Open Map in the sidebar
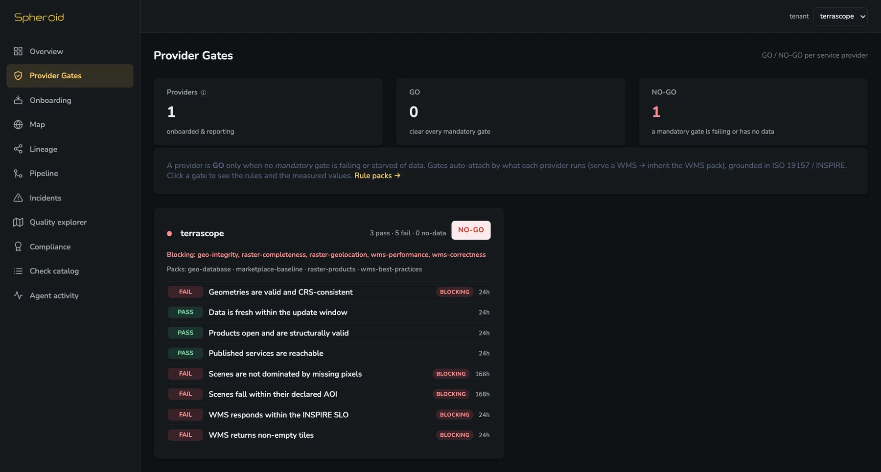 70,125
